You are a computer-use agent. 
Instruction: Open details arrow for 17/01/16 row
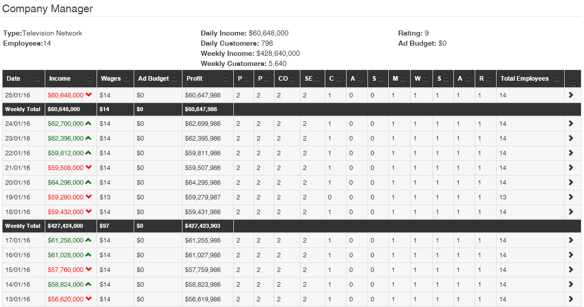571,240
